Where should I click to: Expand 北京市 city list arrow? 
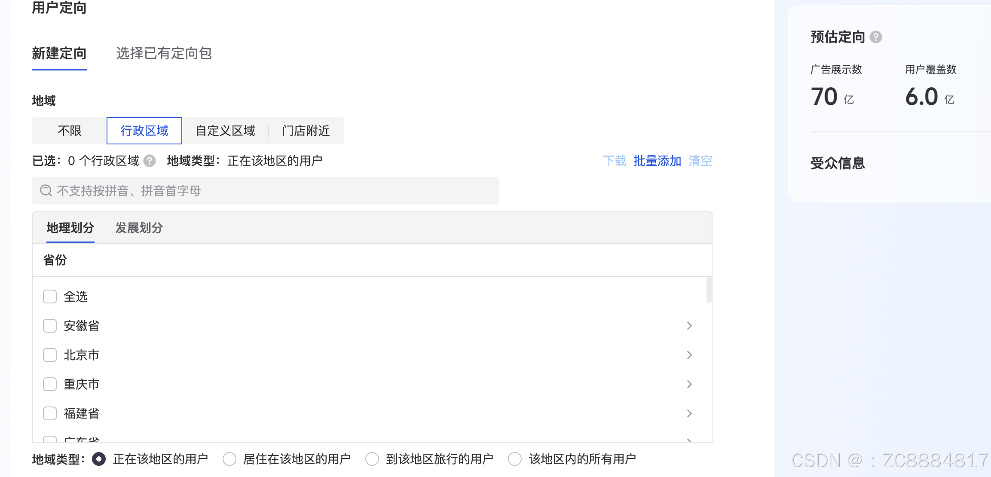(x=689, y=355)
